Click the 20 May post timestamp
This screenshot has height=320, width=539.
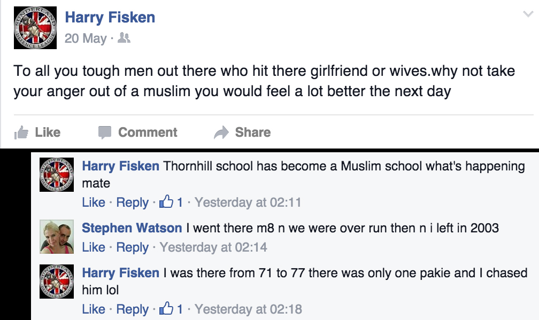tap(86, 39)
